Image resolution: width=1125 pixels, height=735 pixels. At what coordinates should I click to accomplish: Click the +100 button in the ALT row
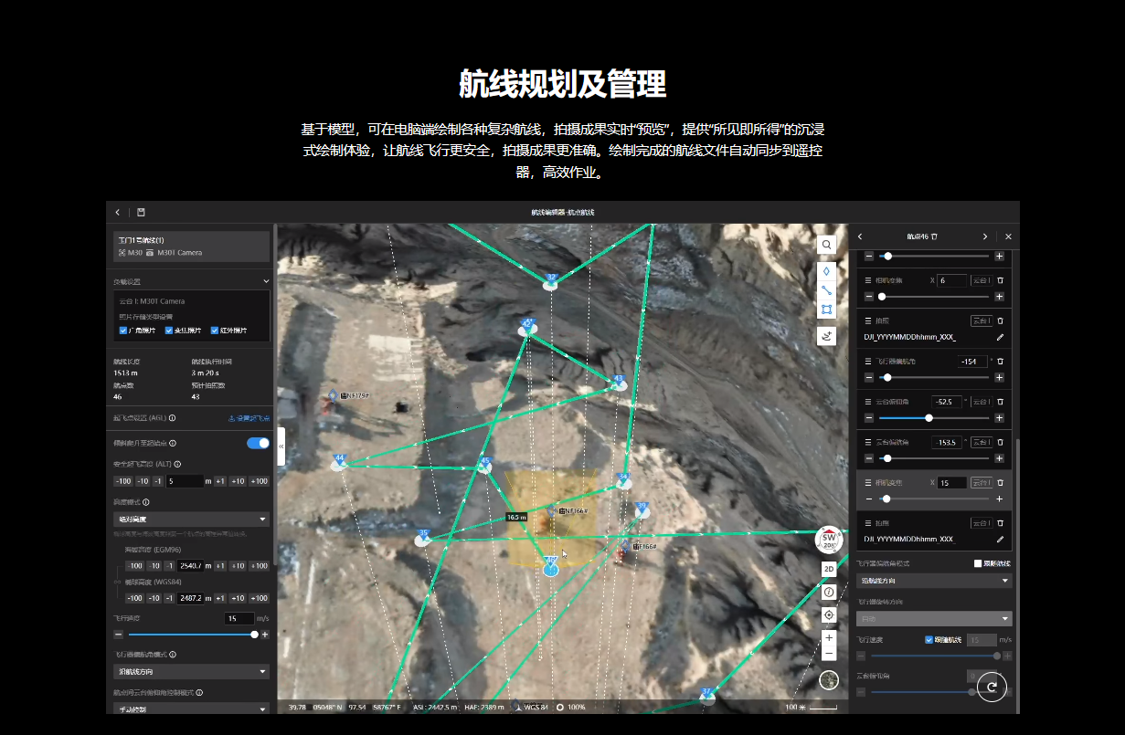(260, 481)
